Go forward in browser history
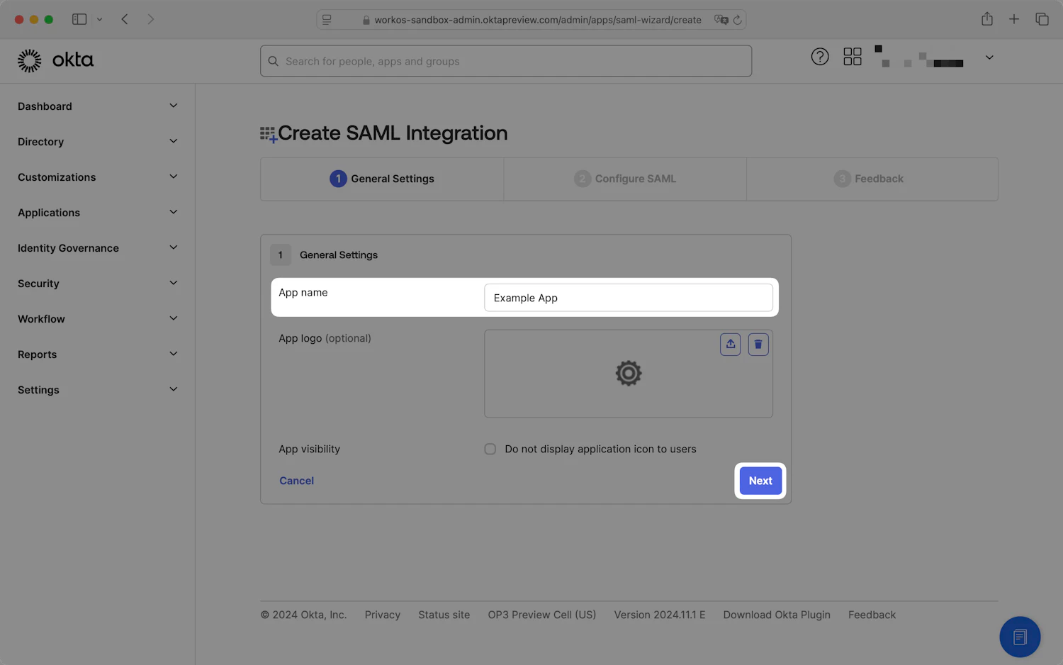Image resolution: width=1063 pixels, height=665 pixels. [x=150, y=19]
